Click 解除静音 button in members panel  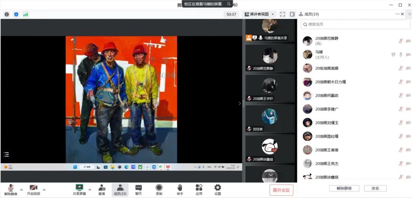point(344,188)
